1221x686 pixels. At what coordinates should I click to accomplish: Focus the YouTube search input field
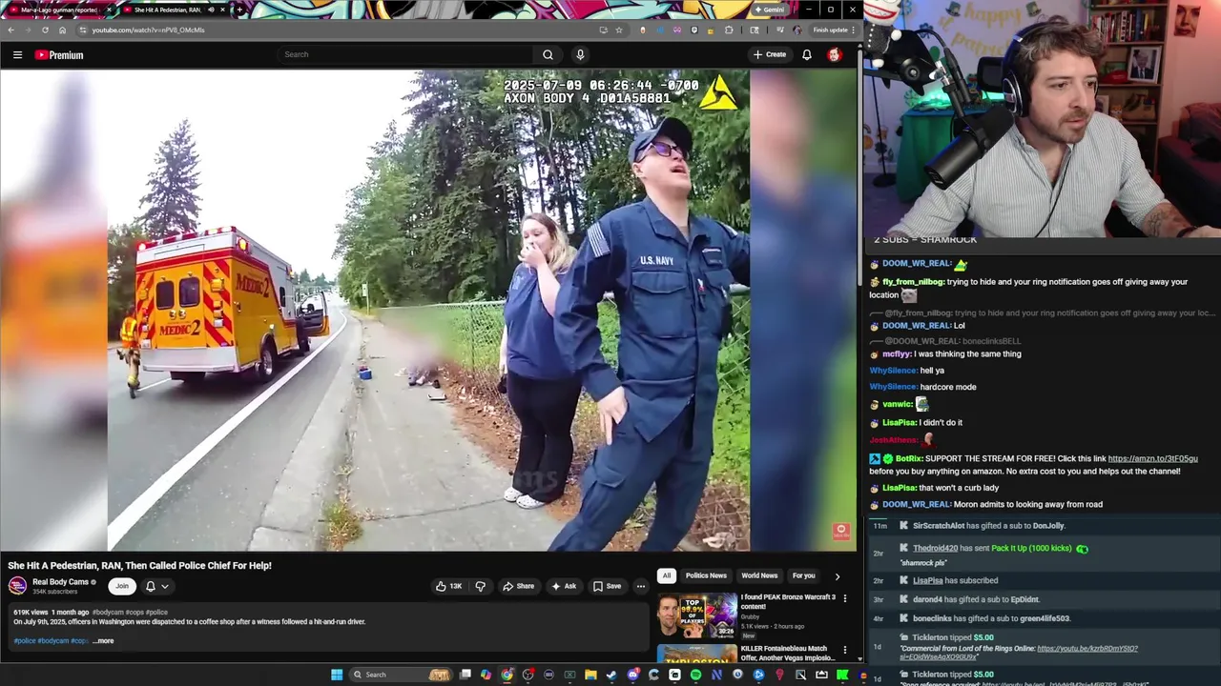click(x=405, y=54)
